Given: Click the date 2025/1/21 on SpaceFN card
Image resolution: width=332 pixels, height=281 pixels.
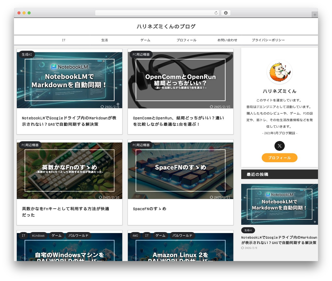Looking at the screenshot, I should tap(220, 197).
